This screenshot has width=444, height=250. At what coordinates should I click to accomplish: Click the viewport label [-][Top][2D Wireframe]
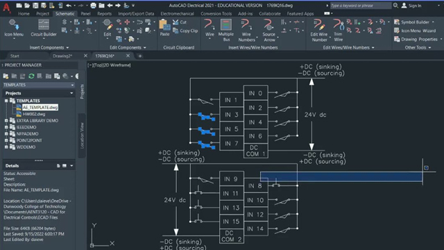click(x=110, y=65)
